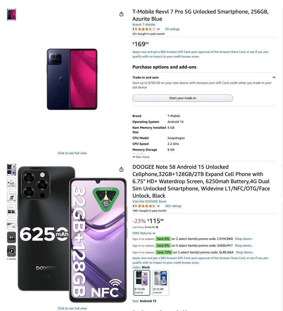
Task: Select the Black color swatch option
Action: (142, 282)
